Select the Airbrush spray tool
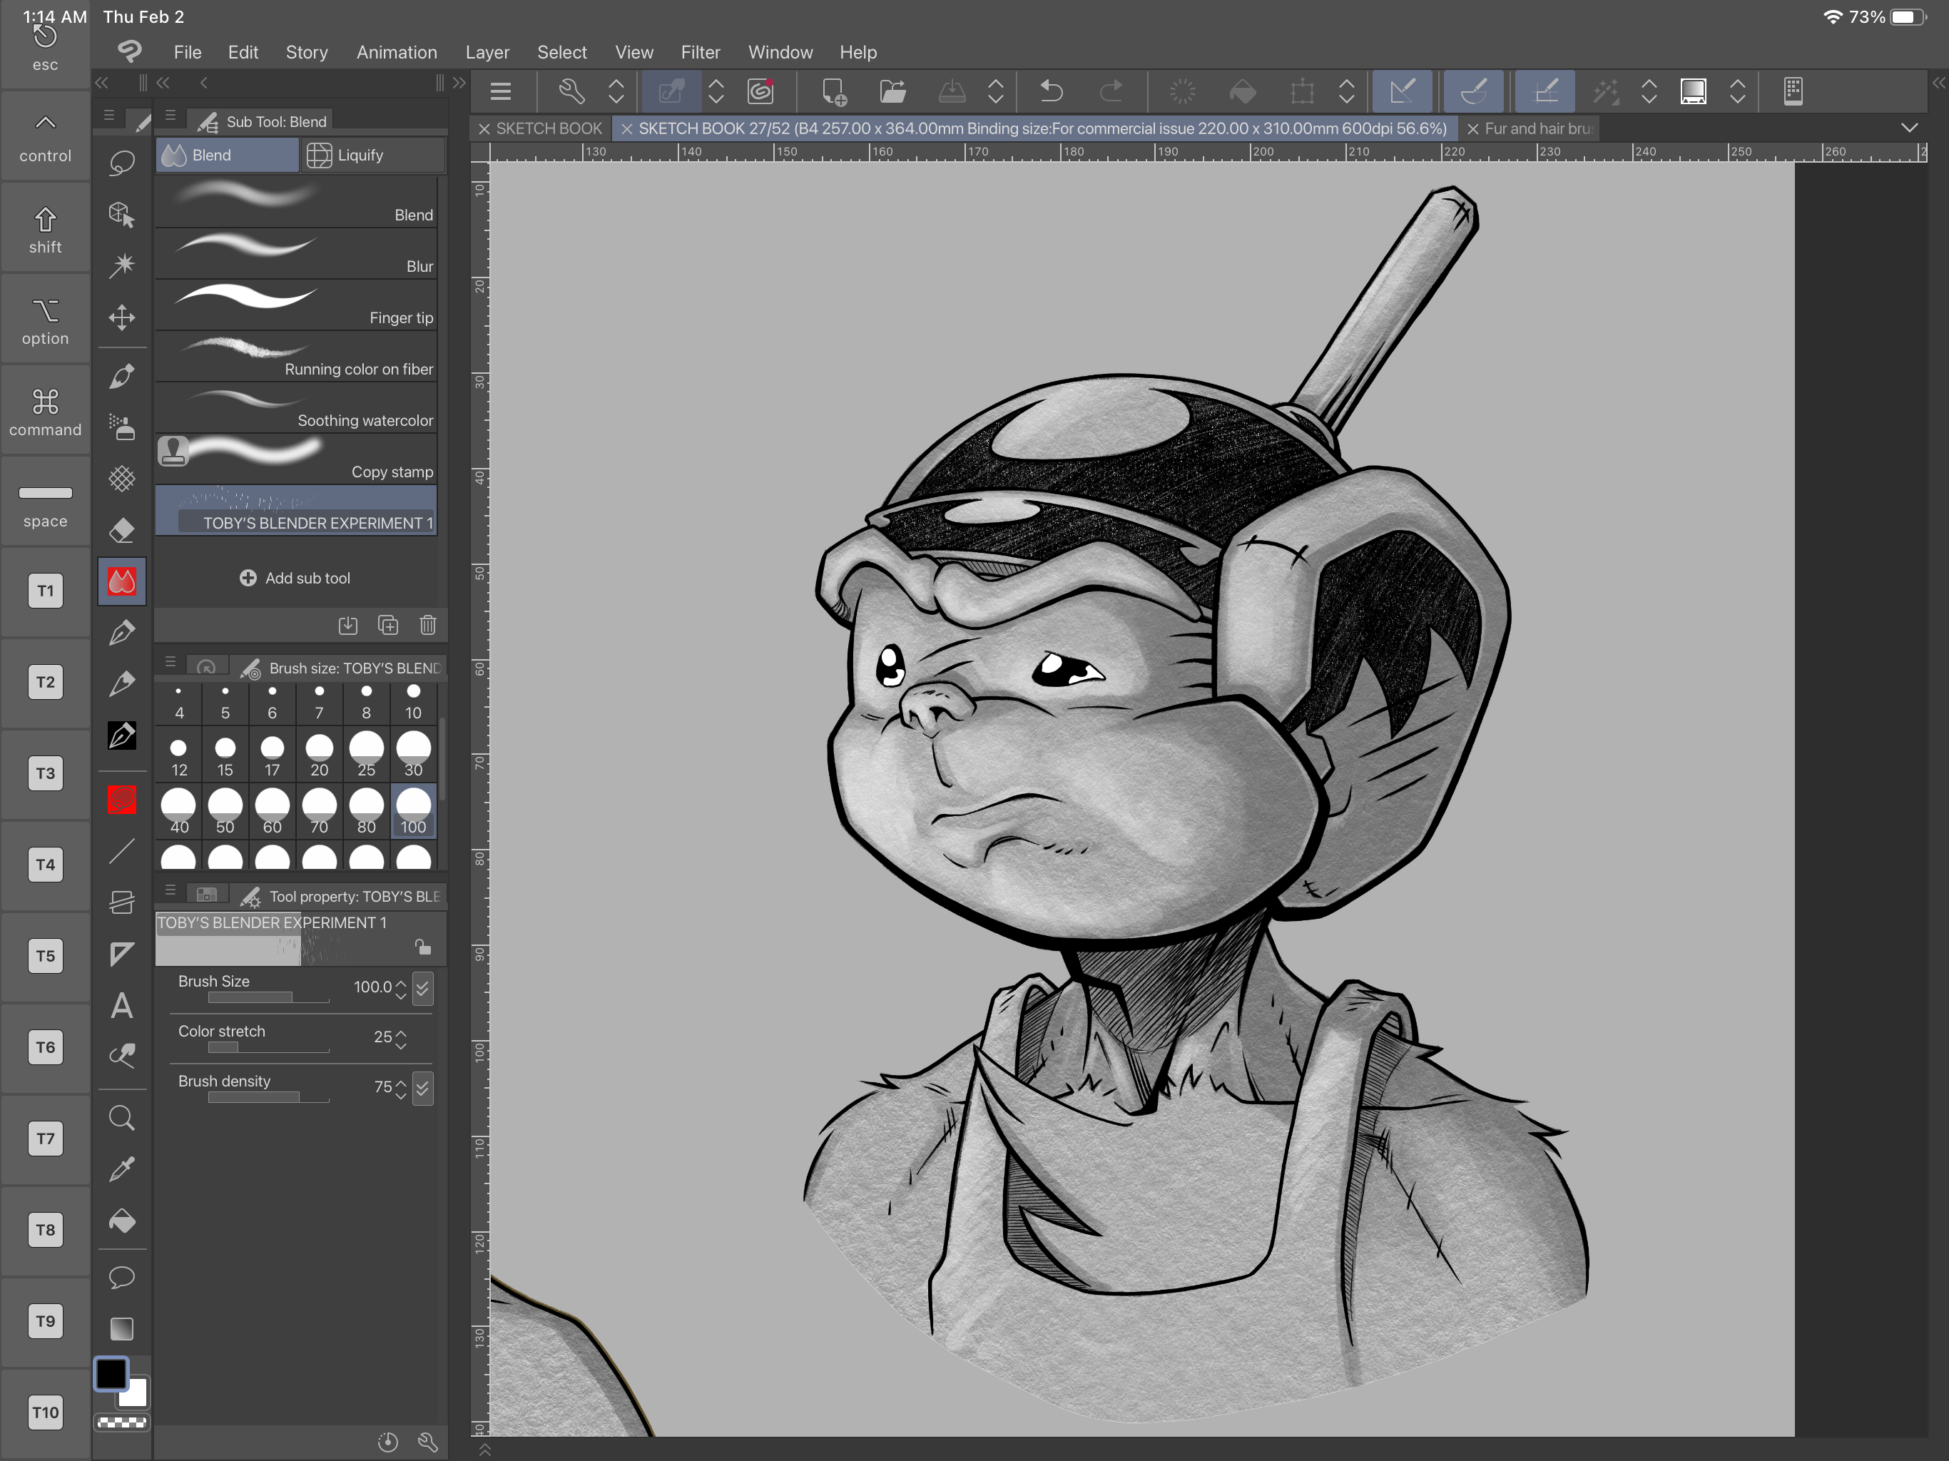Viewport: 1949px width, 1461px height. coord(121,427)
